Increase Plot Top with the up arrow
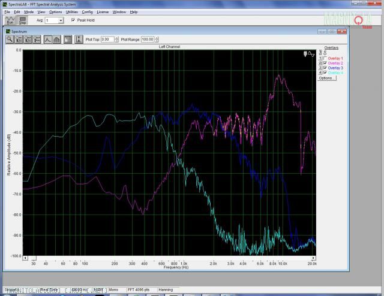 (116, 38)
